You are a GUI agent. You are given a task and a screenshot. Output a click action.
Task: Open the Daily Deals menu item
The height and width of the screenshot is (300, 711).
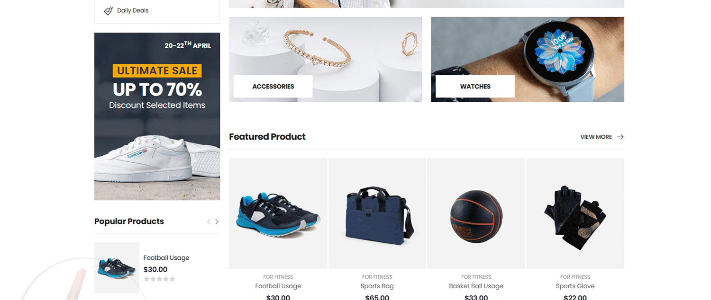pos(133,10)
